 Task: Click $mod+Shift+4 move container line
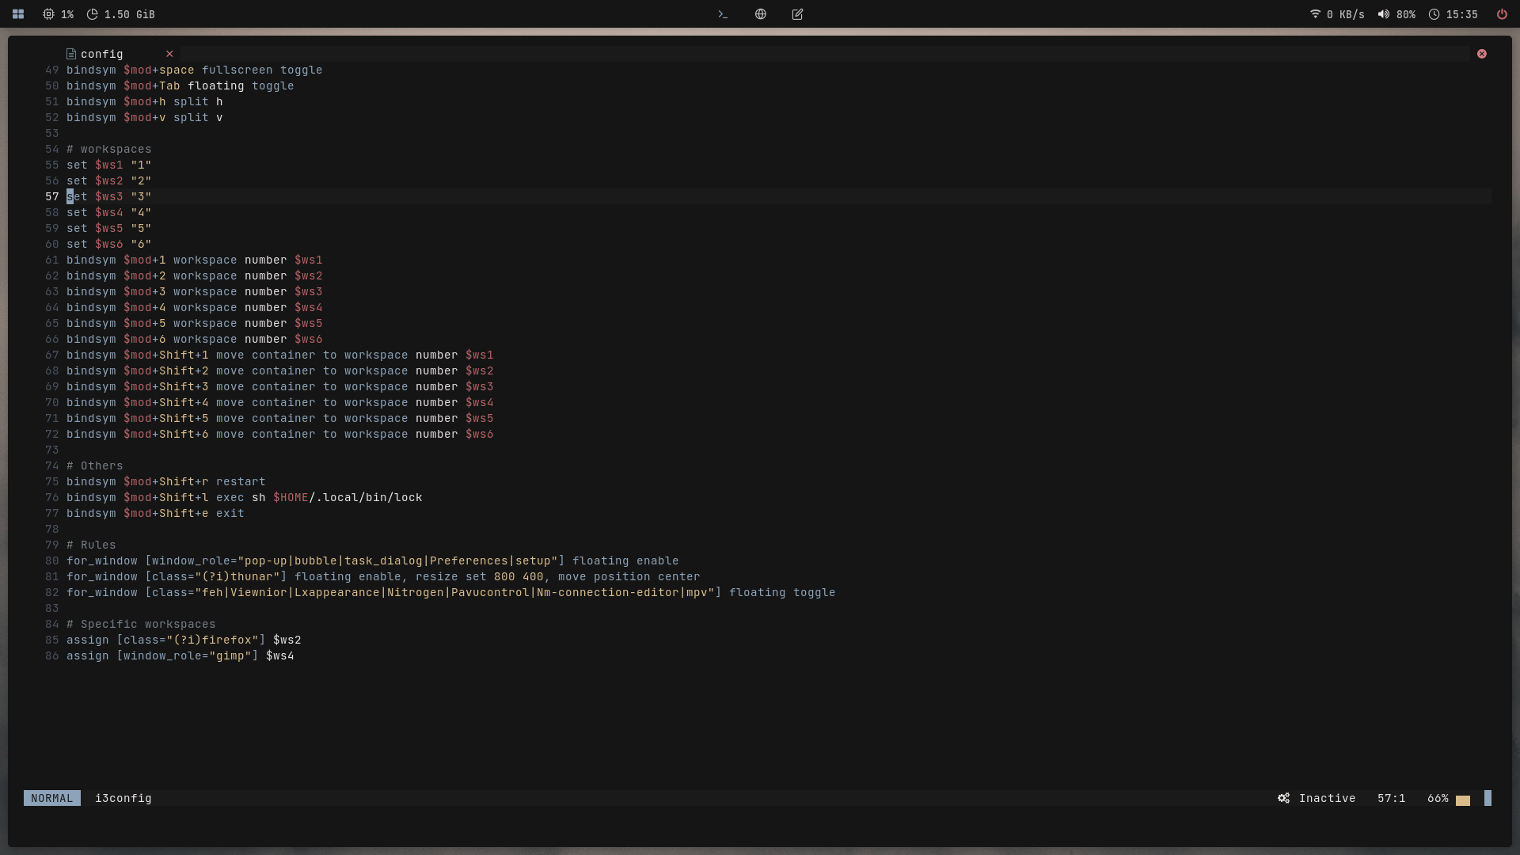pyautogui.click(x=279, y=402)
